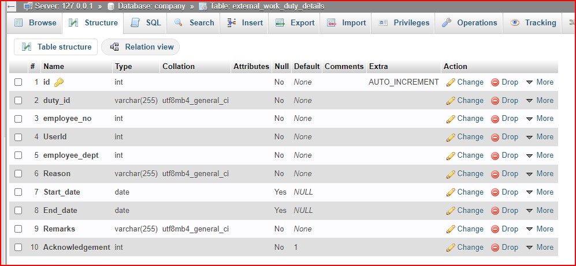The image size is (576, 266).
Task: Click Change link for id column
Action: click(465, 82)
